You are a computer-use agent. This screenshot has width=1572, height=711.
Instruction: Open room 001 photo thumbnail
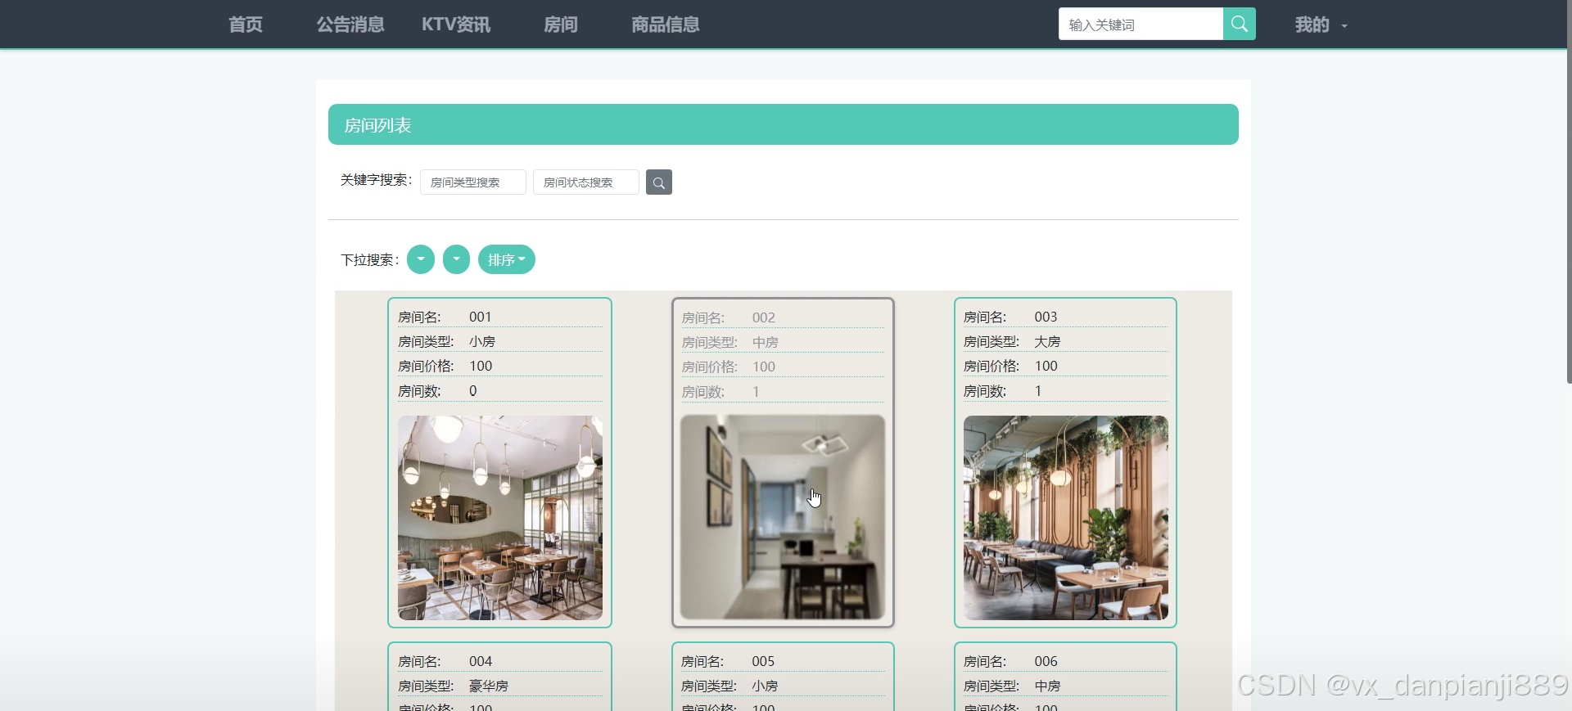pyautogui.click(x=500, y=518)
